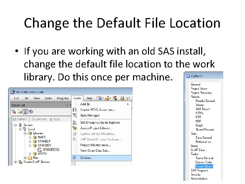The image size is (245, 184).
Task: Click the SAS Enterprise Guide title bar icon
Action: [x=13, y=92]
